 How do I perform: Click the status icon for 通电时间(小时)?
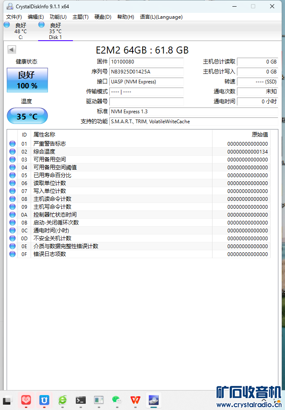click(x=12, y=230)
